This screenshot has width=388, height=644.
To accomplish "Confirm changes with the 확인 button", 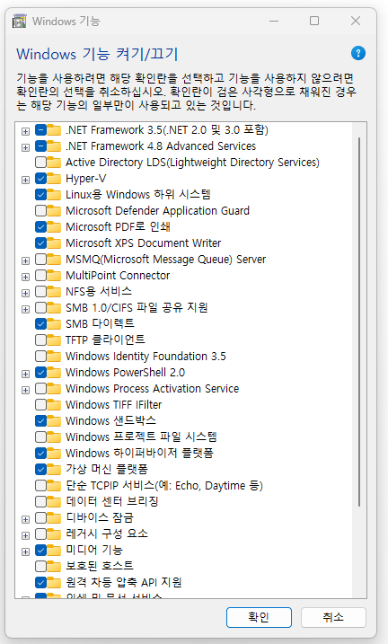I will (259, 617).
